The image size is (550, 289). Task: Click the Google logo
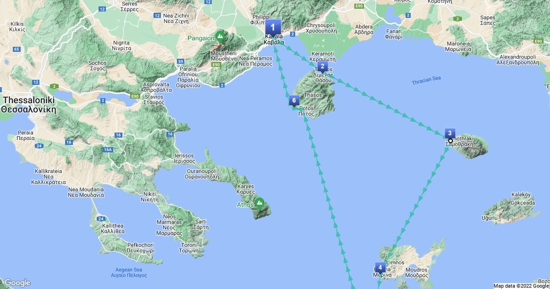click(x=17, y=283)
